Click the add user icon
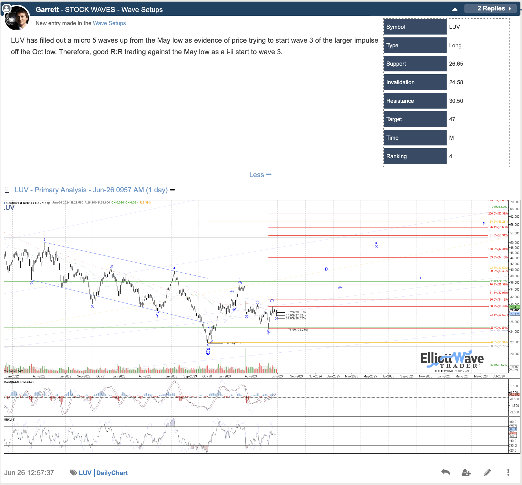 point(466,472)
